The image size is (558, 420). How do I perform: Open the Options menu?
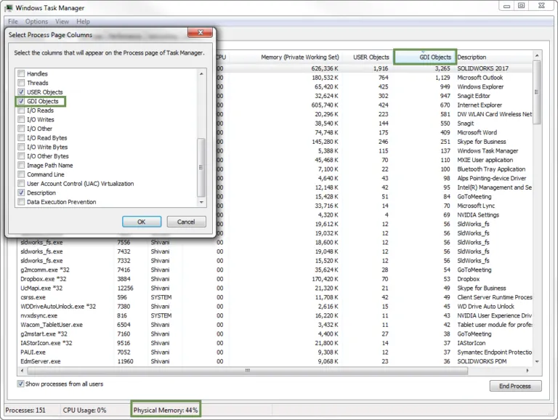(36, 22)
